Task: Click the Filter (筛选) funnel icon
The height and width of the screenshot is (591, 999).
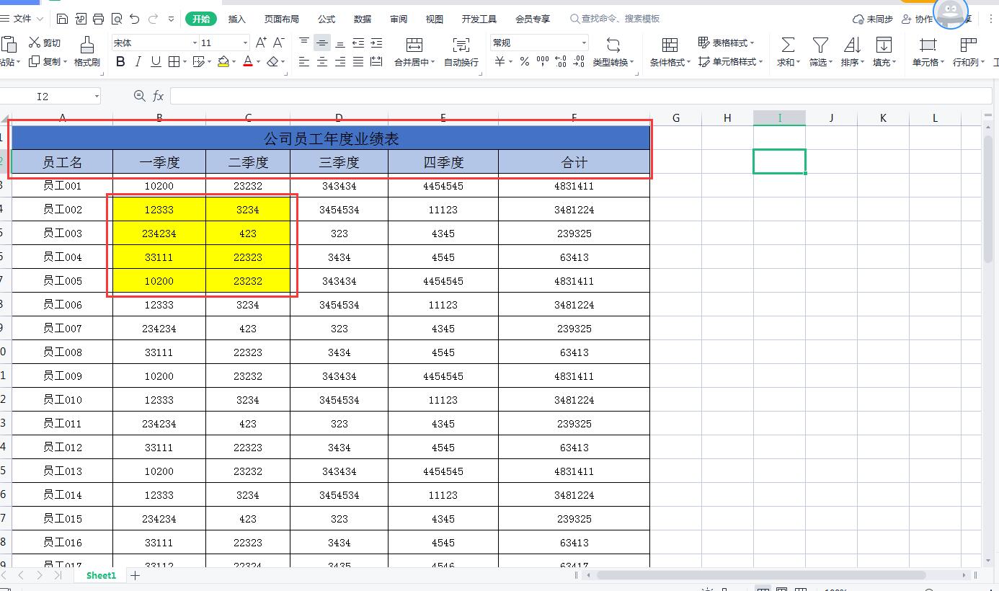Action: point(820,45)
